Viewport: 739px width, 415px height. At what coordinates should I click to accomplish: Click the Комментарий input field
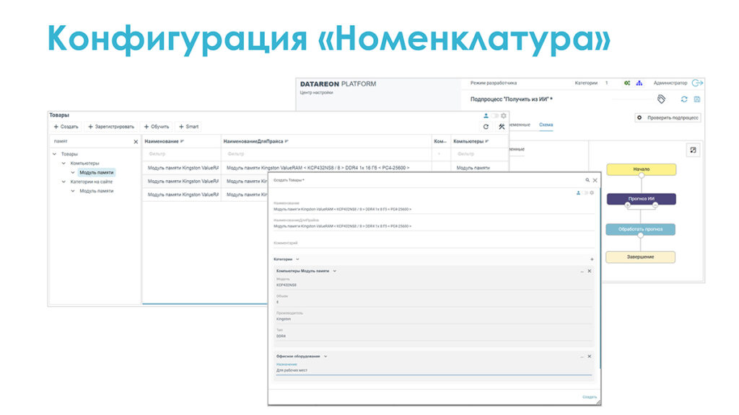tap(433, 245)
